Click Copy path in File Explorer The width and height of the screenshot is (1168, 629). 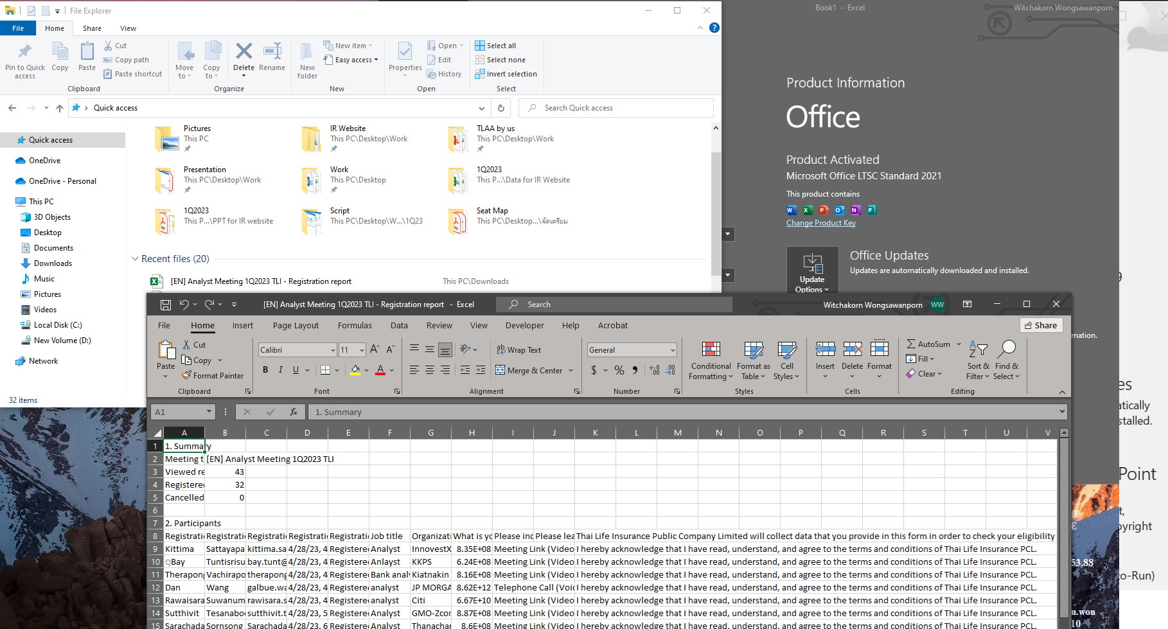[126, 60]
